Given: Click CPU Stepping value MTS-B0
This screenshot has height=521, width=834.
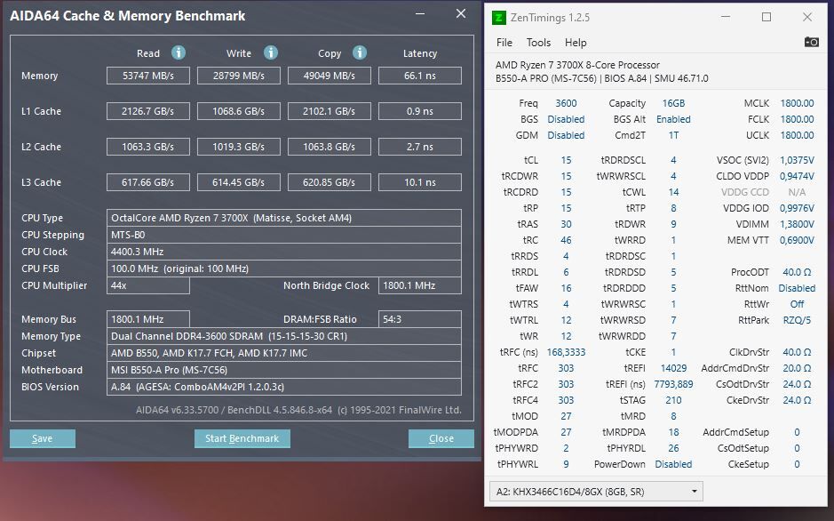Looking at the screenshot, I should coord(284,235).
